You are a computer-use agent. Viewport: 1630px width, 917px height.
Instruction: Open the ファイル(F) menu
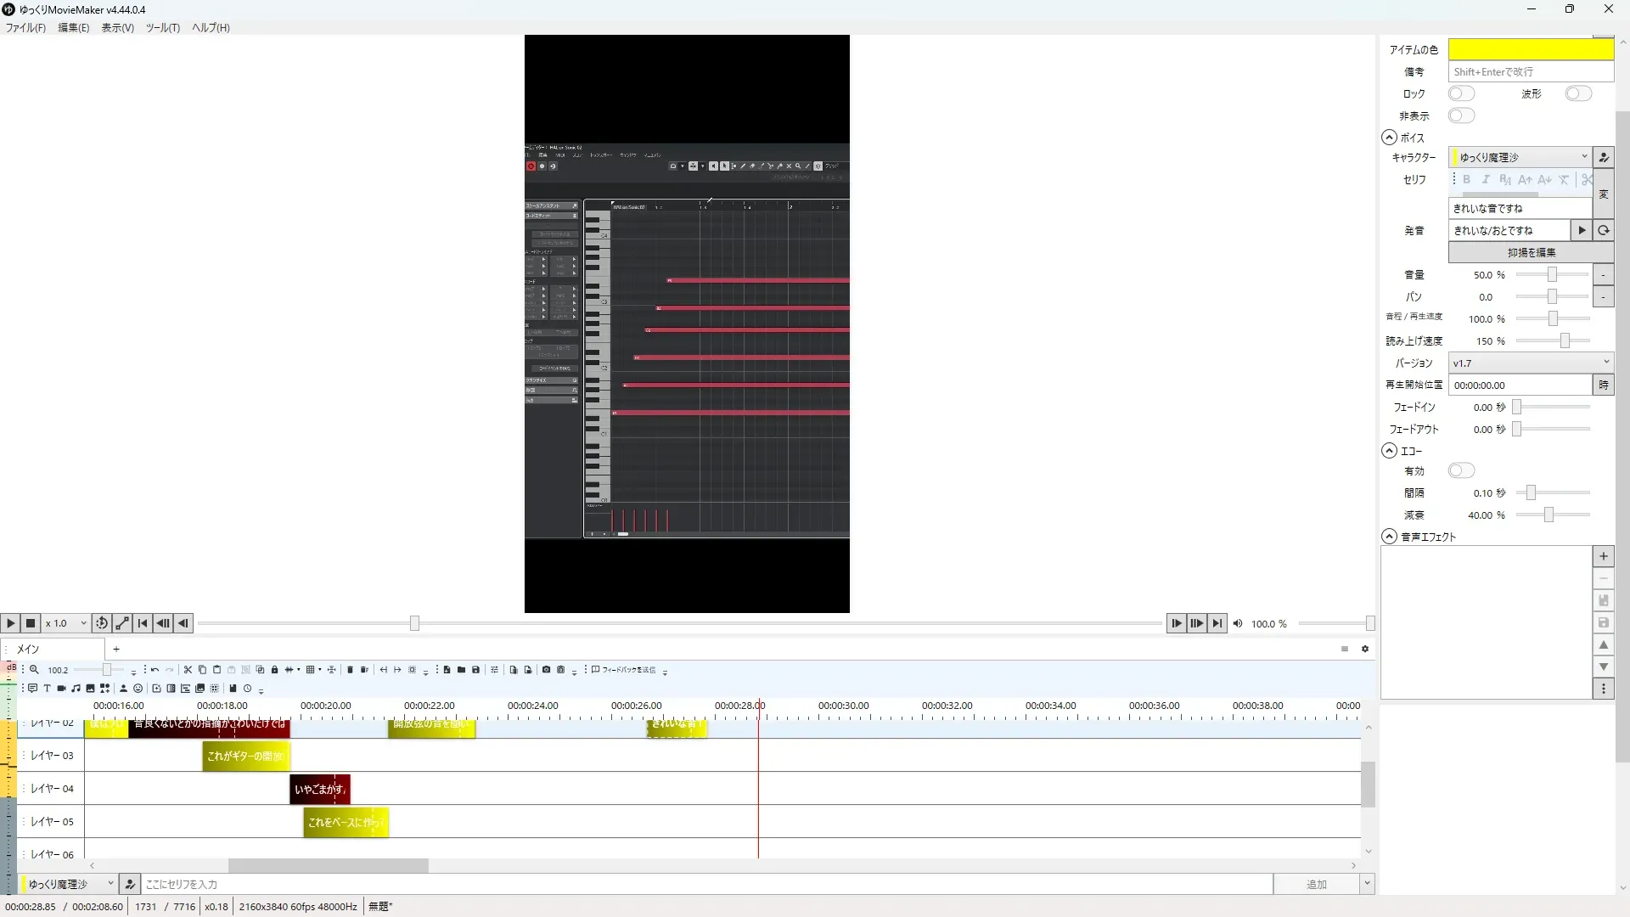[25, 27]
